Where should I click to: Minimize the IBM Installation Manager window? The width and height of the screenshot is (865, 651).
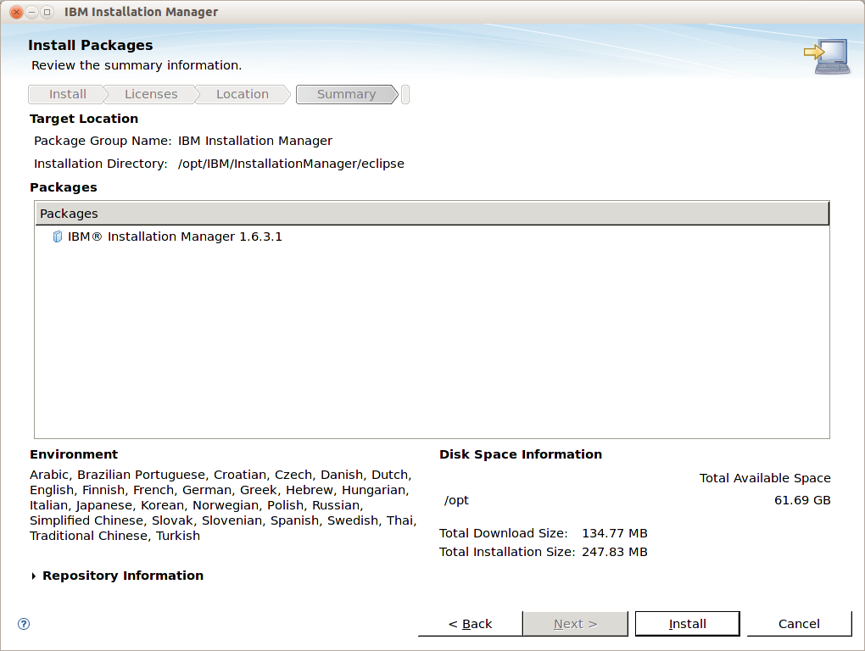pyautogui.click(x=31, y=12)
